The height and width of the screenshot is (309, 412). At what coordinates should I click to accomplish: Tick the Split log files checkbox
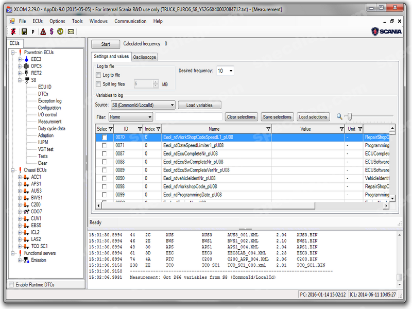click(99, 84)
